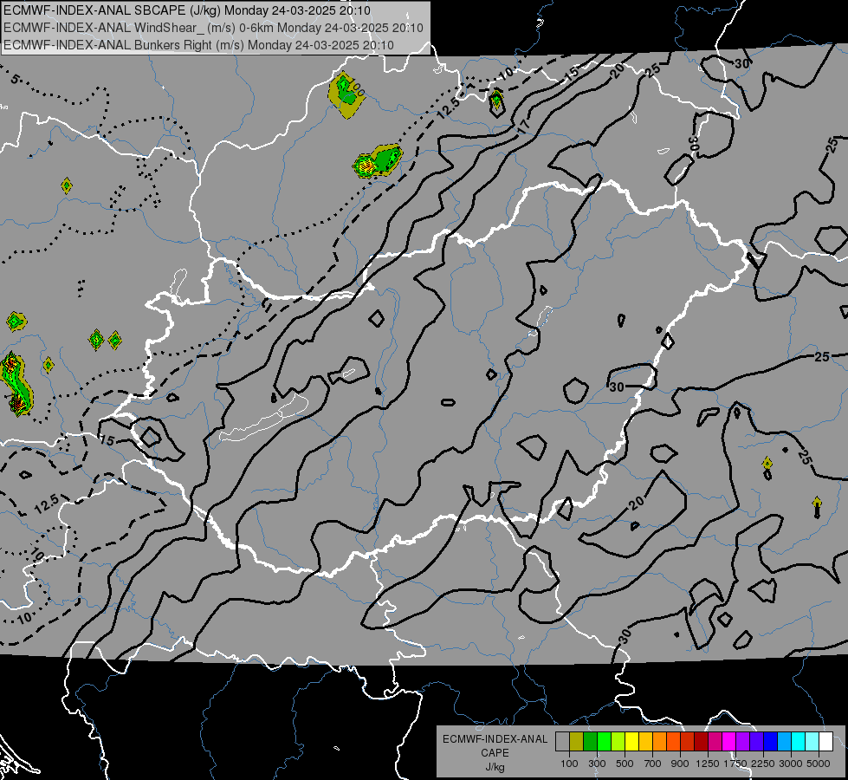Click the gray swatch in the CAPE legend
848x780 pixels.
click(x=562, y=742)
